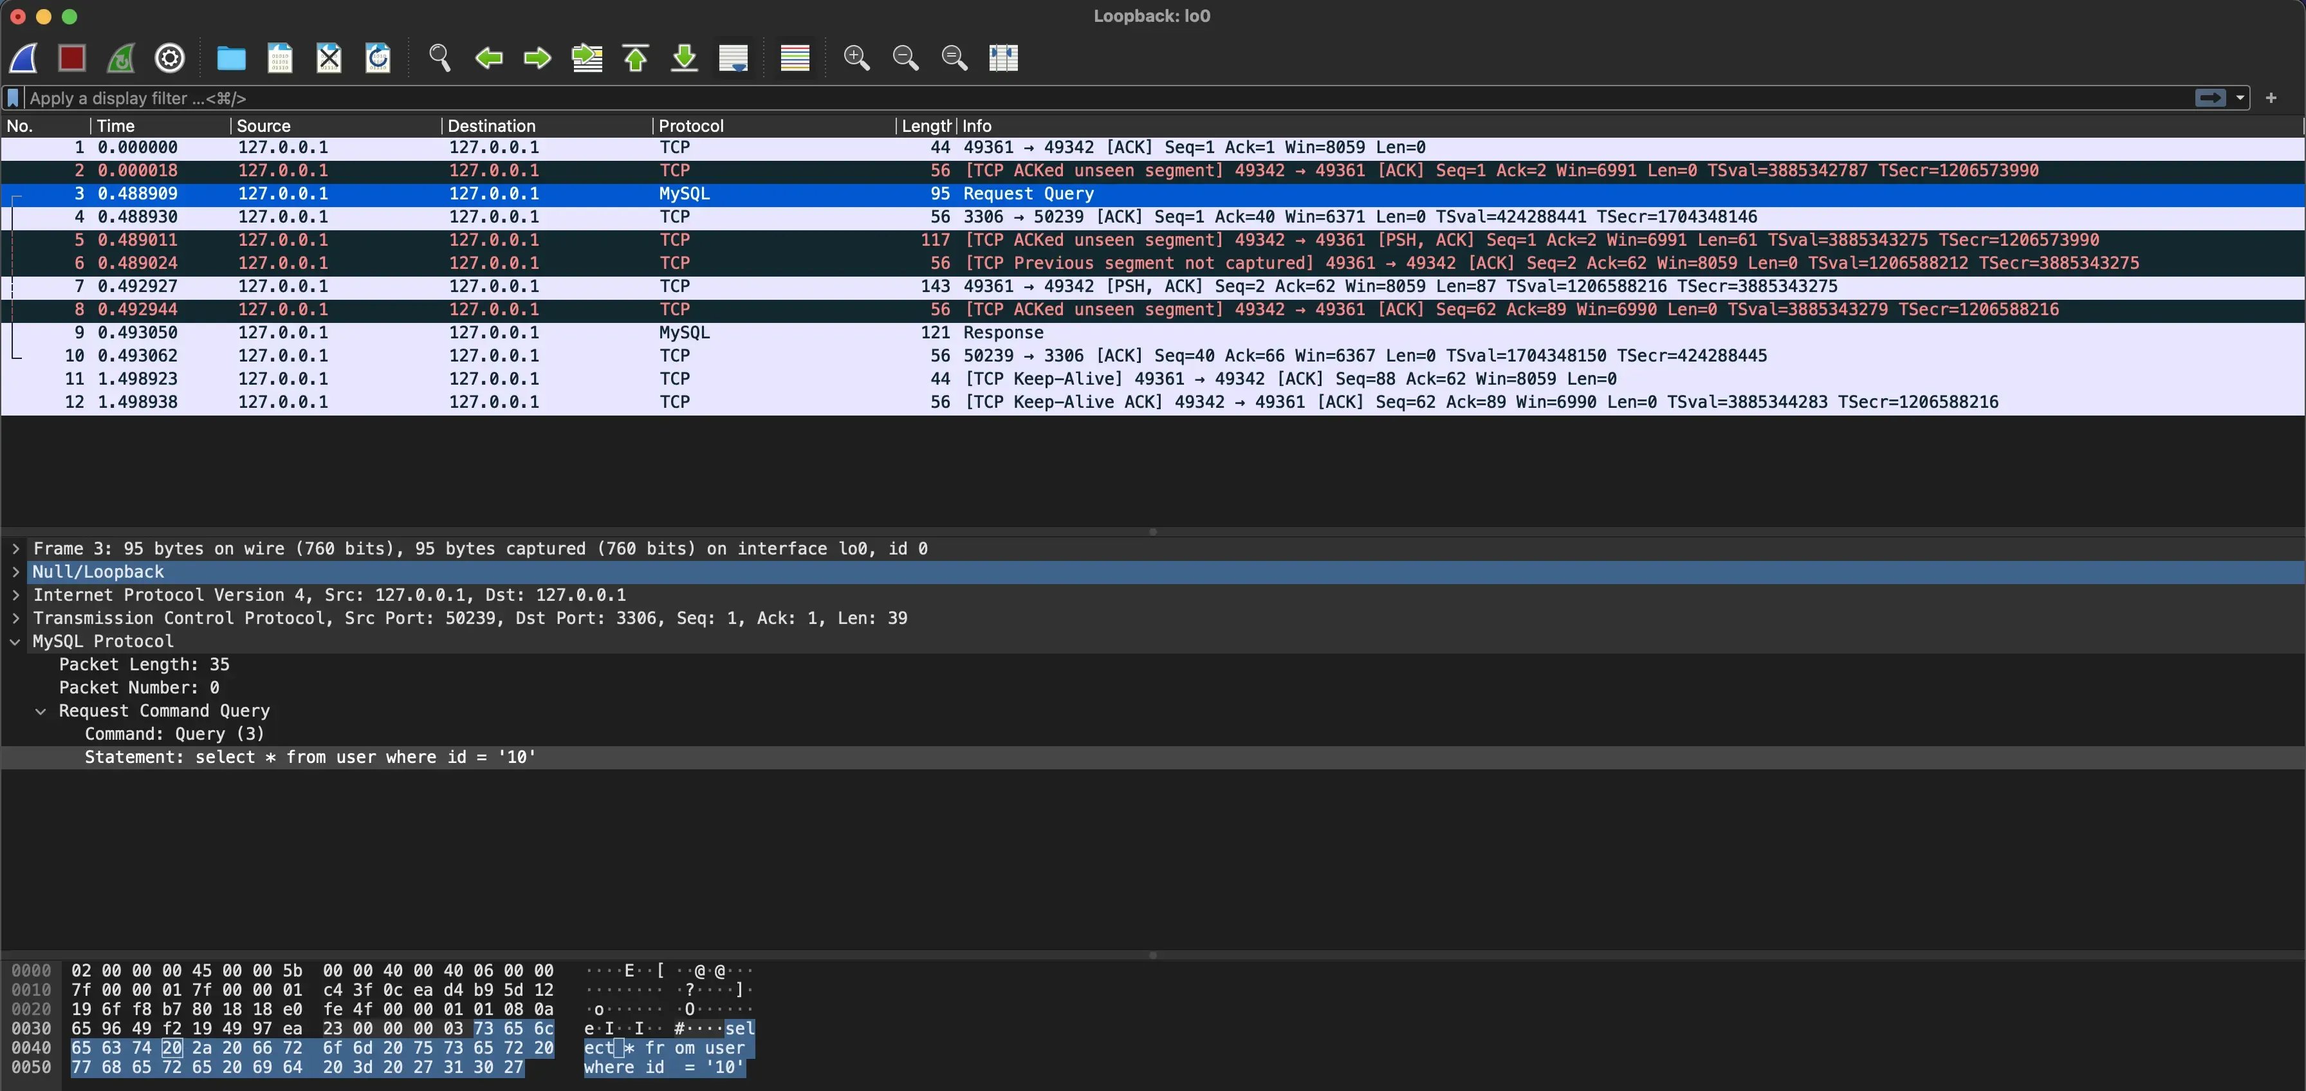
Task: Go back in packet history arrow
Action: click(x=489, y=58)
